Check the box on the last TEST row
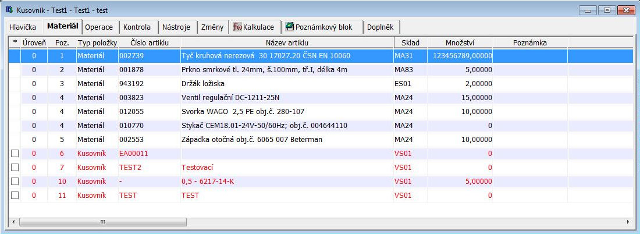Screen dimensions: 640x234 (15, 196)
